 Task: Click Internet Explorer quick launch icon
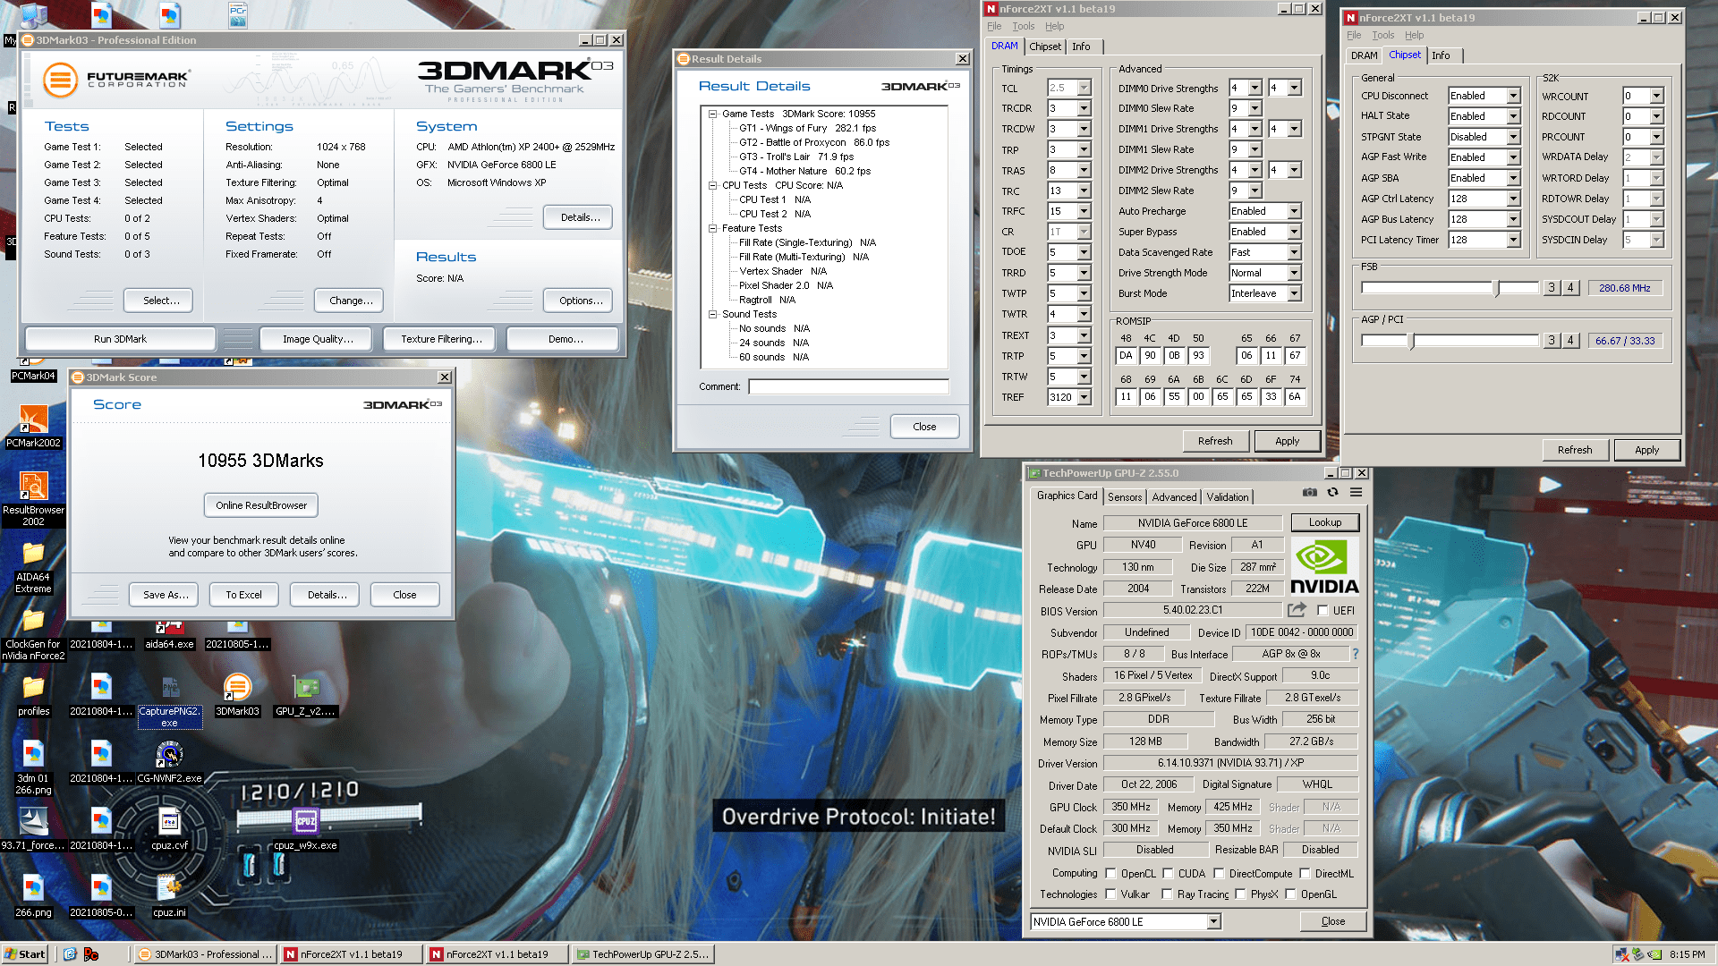tap(70, 954)
